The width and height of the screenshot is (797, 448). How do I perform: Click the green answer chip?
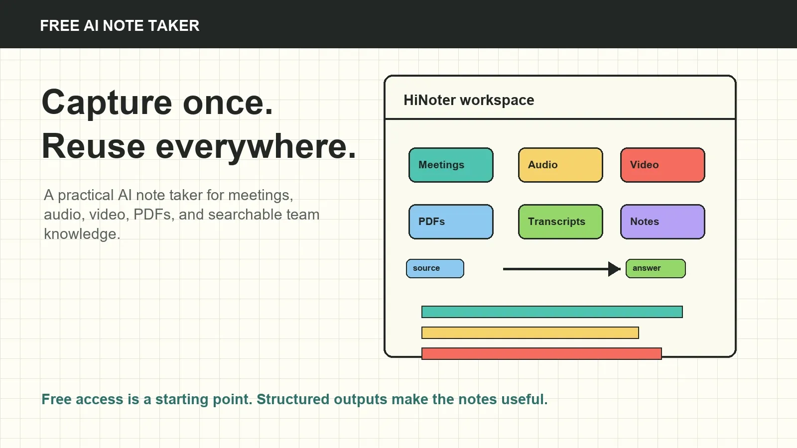656,268
